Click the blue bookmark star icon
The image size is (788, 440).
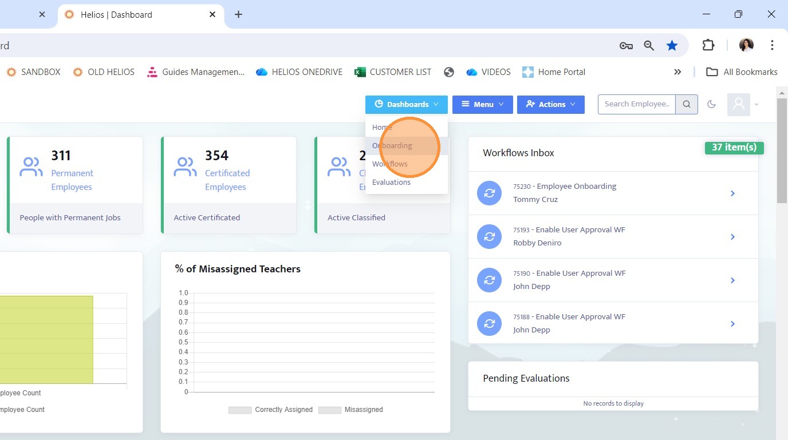(672, 46)
